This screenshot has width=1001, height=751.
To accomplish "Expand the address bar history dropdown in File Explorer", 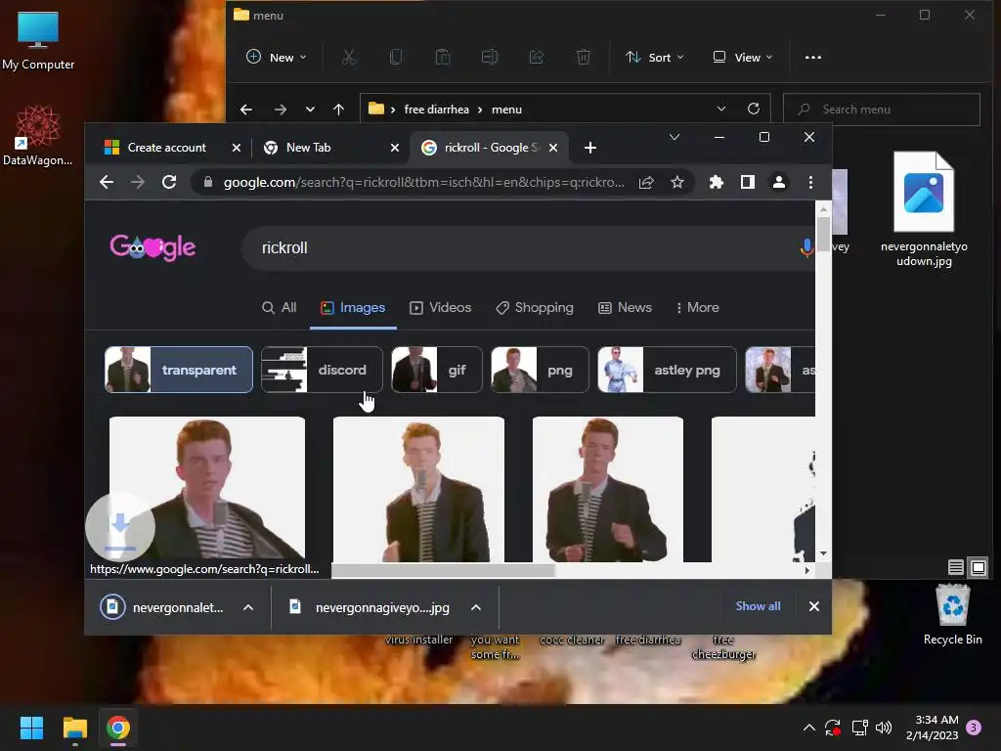I will coord(721,109).
